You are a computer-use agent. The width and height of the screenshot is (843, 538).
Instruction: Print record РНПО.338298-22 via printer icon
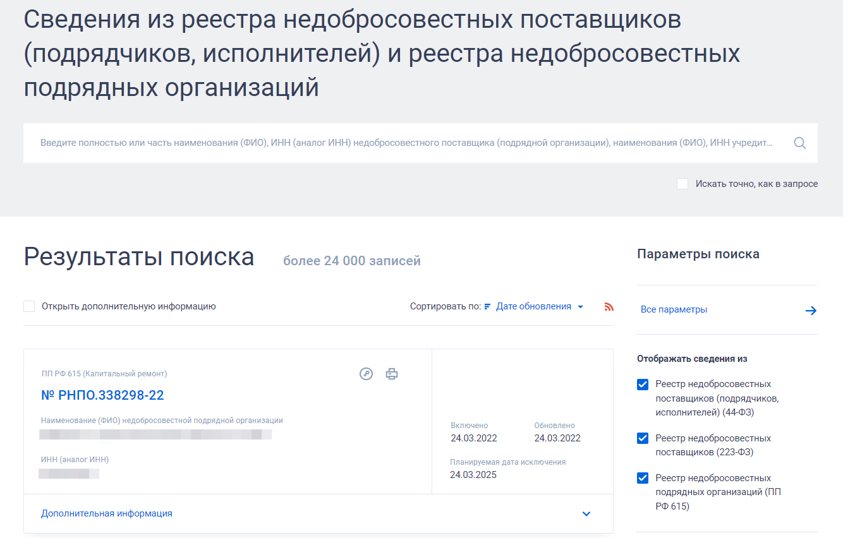tap(392, 374)
